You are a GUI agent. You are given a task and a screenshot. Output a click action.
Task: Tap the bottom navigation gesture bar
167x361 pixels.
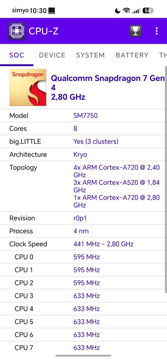tap(83, 356)
